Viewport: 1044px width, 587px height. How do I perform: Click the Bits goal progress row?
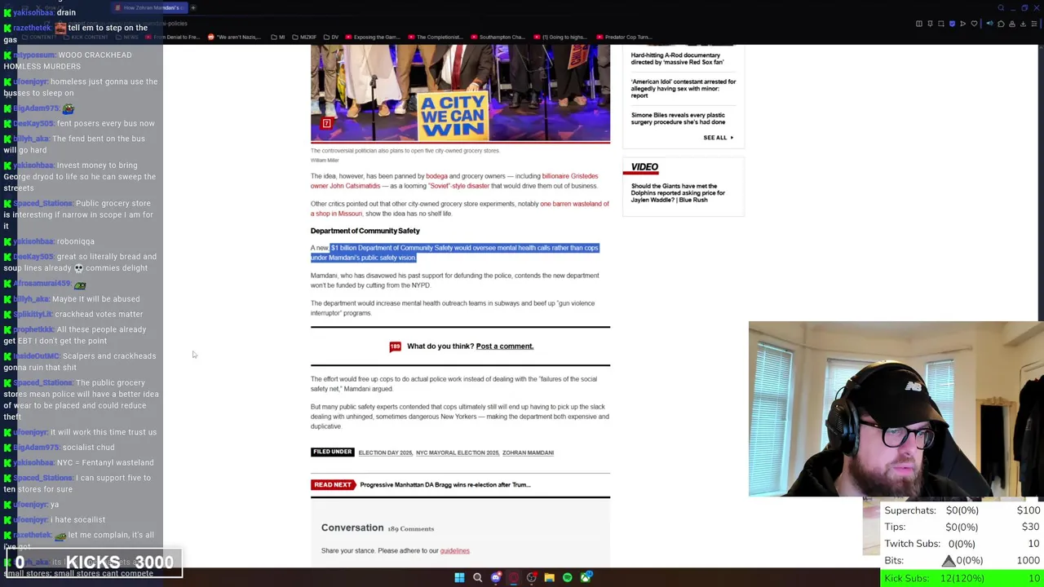[x=962, y=560]
